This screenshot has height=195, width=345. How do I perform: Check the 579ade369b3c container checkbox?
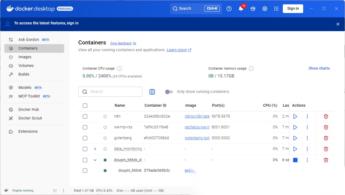[x=85, y=170]
